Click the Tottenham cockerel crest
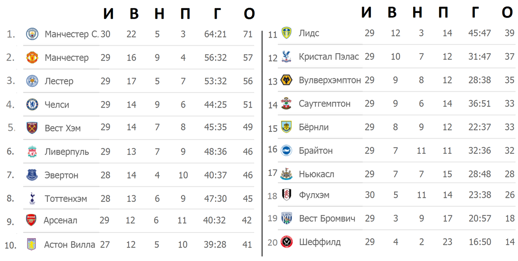518x261 pixels. click(x=32, y=199)
